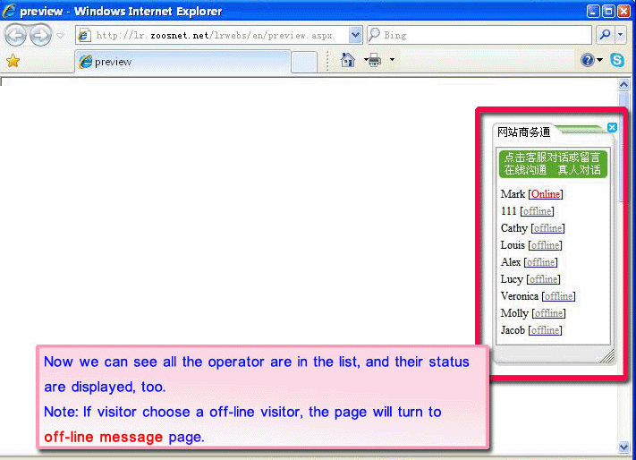
Task: Click the Internet Explorer title bar logo
Action: 9,11
